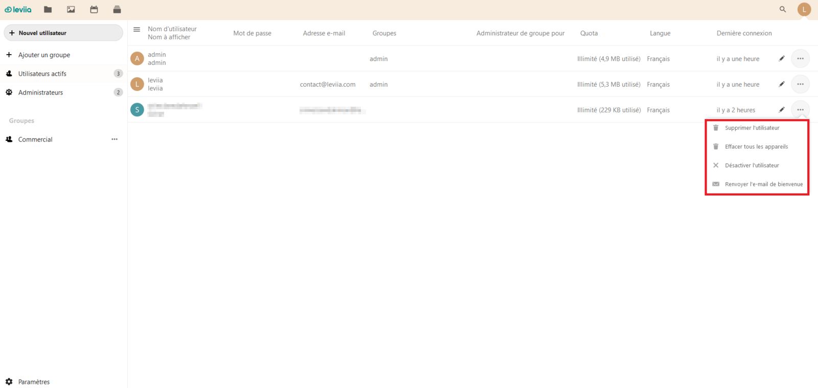Image resolution: width=818 pixels, height=388 pixels.
Task: Choose Effacer tous les appareils
Action: [756, 147]
